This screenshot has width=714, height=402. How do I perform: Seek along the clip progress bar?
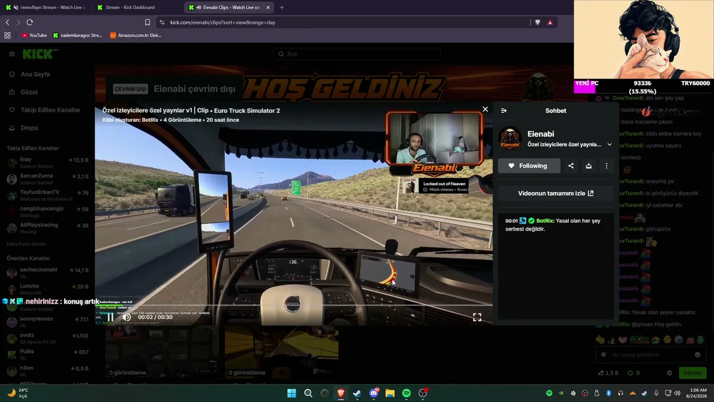coord(293,306)
